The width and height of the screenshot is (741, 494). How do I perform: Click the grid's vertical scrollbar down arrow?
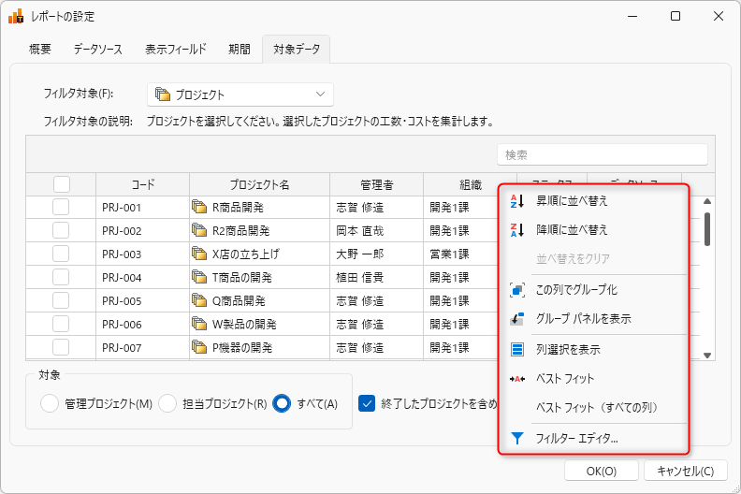click(707, 355)
